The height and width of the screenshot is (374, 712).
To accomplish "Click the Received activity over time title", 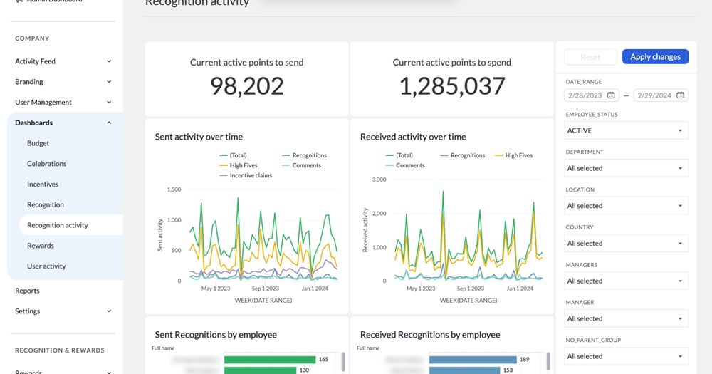I will point(413,137).
